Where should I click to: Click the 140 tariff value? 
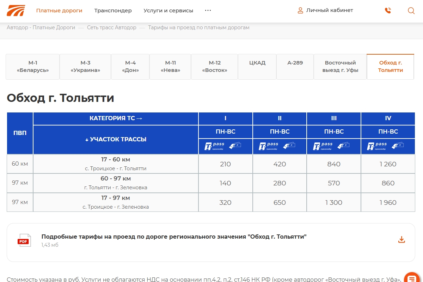(226, 183)
